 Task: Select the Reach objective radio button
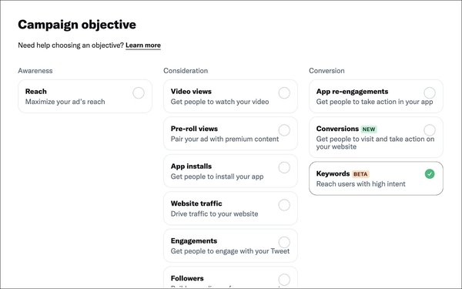[139, 93]
